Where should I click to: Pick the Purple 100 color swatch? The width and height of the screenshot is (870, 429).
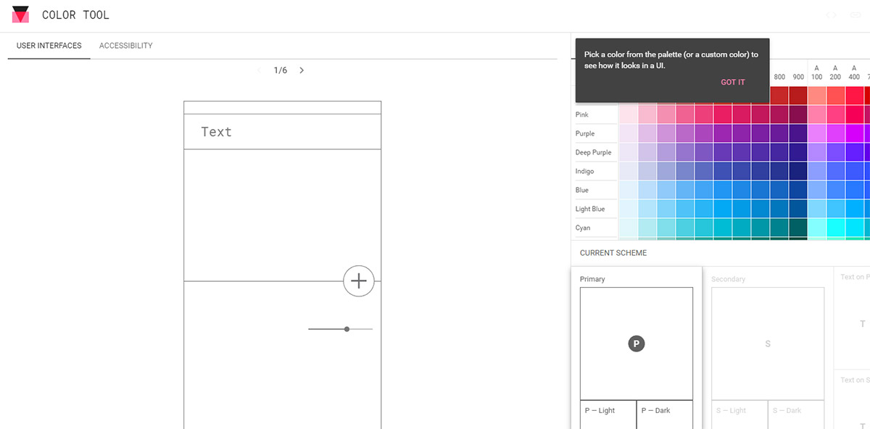[x=647, y=133]
